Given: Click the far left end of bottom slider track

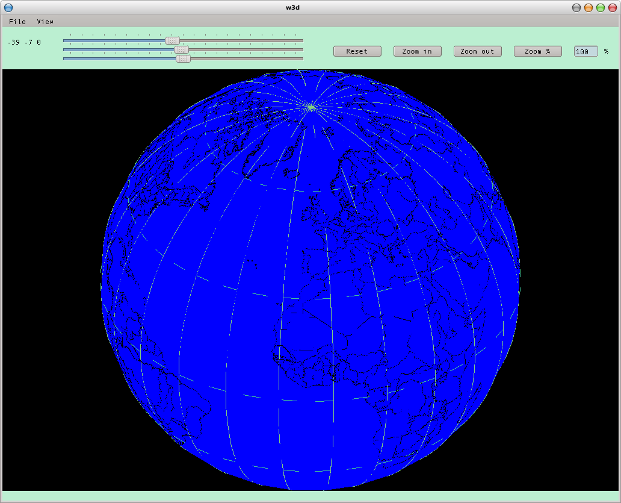Looking at the screenshot, I should 65,58.
